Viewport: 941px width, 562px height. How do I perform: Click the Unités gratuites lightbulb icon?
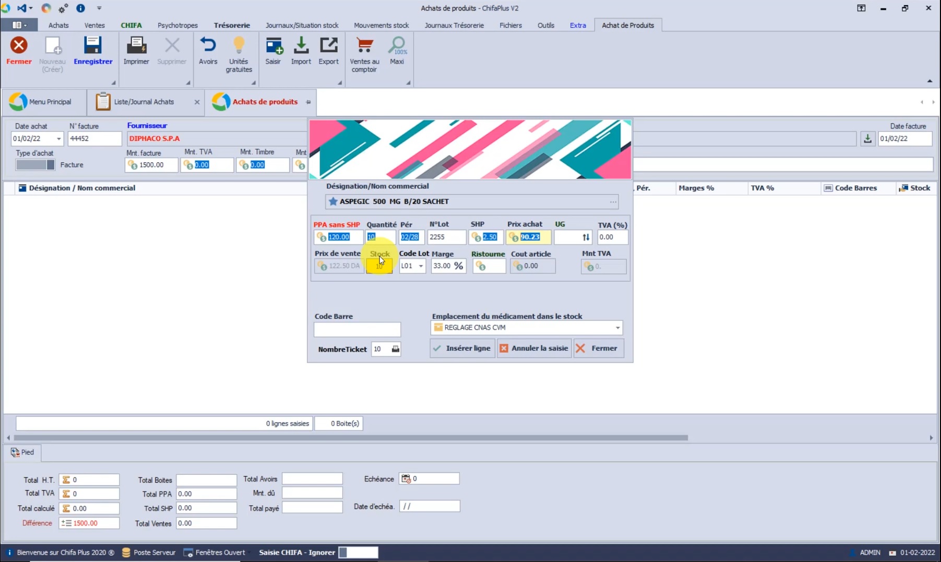(239, 46)
